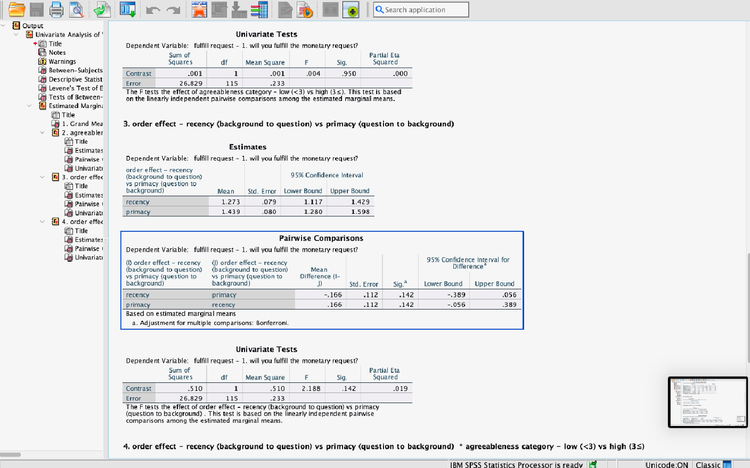
Task: Designate the output window with green plus icon
Action: (x=350, y=9)
